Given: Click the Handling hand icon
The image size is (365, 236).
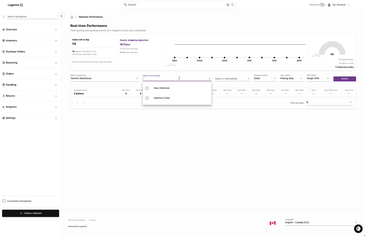Looking at the screenshot, I should coord(4,85).
